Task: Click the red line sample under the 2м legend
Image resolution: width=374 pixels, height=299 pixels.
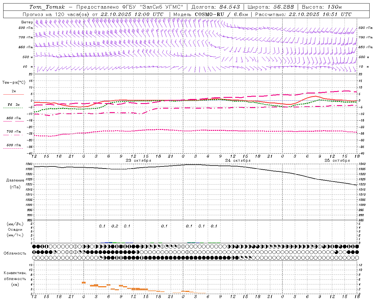Action: [x=14, y=95]
